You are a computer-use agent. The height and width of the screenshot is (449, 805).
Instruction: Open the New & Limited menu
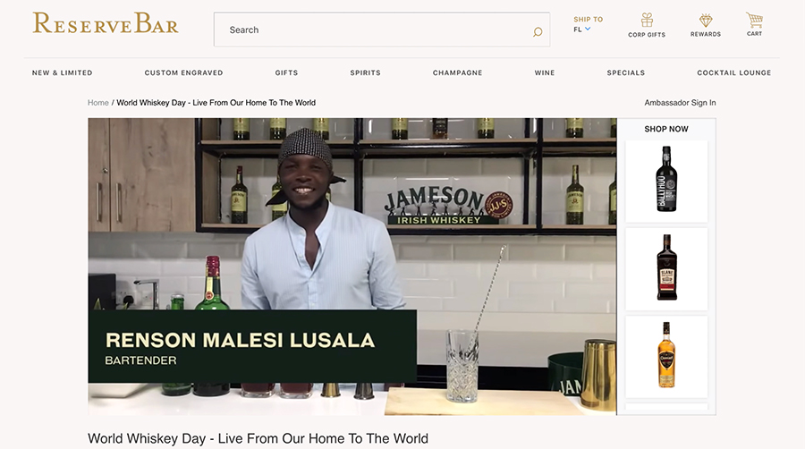(62, 72)
